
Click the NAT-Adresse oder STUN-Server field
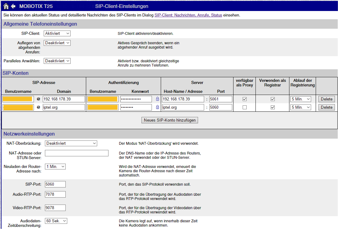76,153
